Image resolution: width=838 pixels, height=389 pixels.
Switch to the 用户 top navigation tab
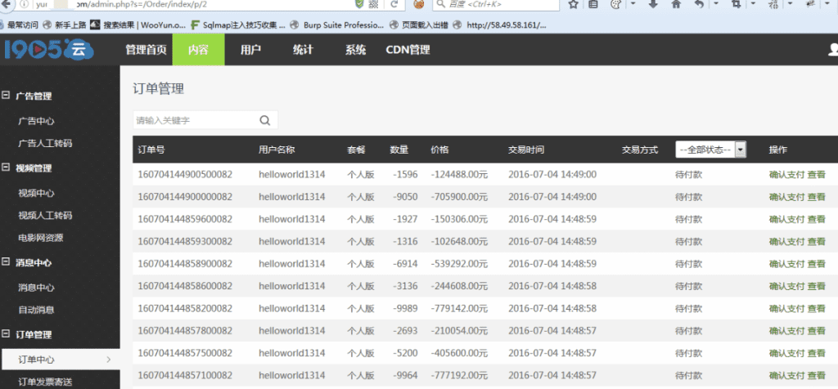pos(250,50)
